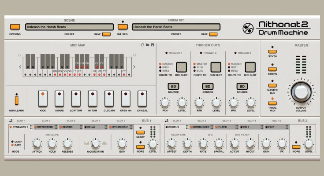Open MIDI map via folder icon
This screenshot has height=176, width=324.
click(x=148, y=45)
